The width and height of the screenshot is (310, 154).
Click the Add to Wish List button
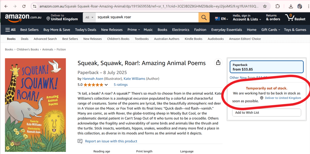pos(266,112)
